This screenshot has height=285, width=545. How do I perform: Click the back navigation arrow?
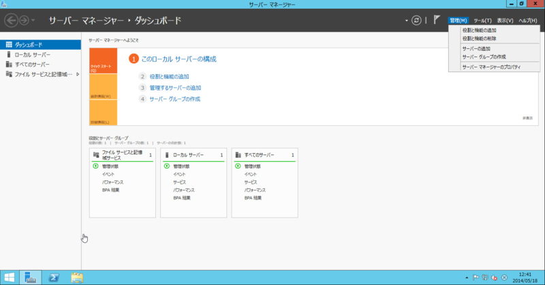tap(11, 20)
